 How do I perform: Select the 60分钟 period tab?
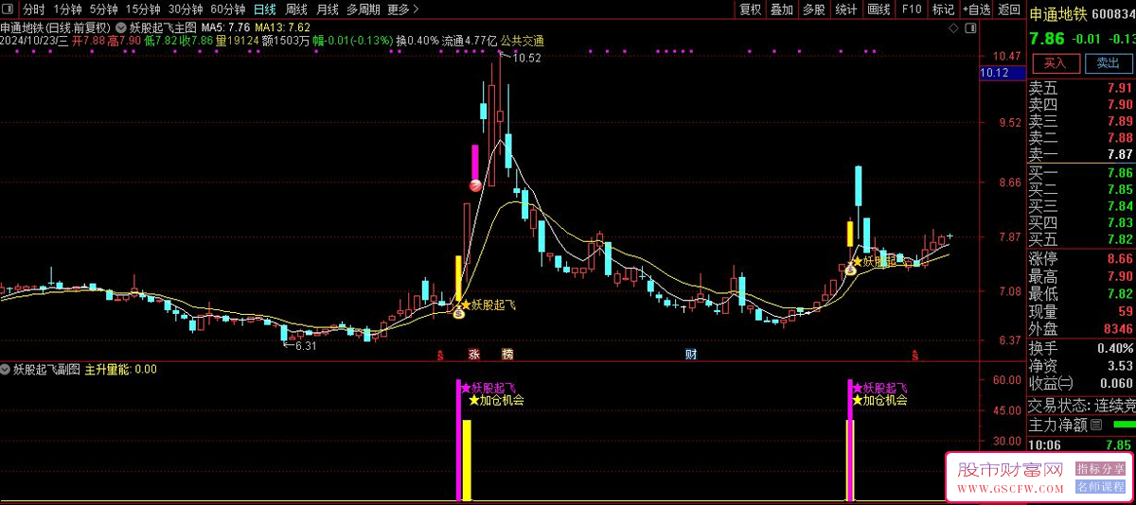(228, 9)
